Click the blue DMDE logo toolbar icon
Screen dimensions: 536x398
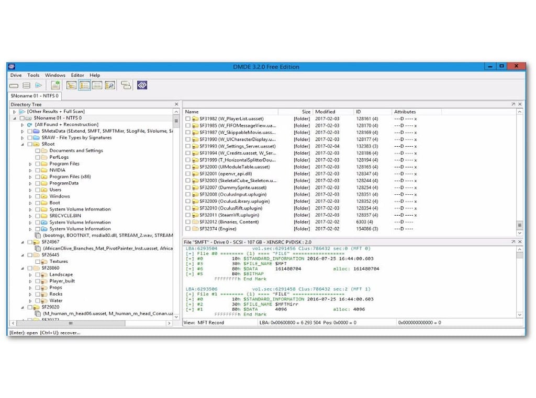142,85
